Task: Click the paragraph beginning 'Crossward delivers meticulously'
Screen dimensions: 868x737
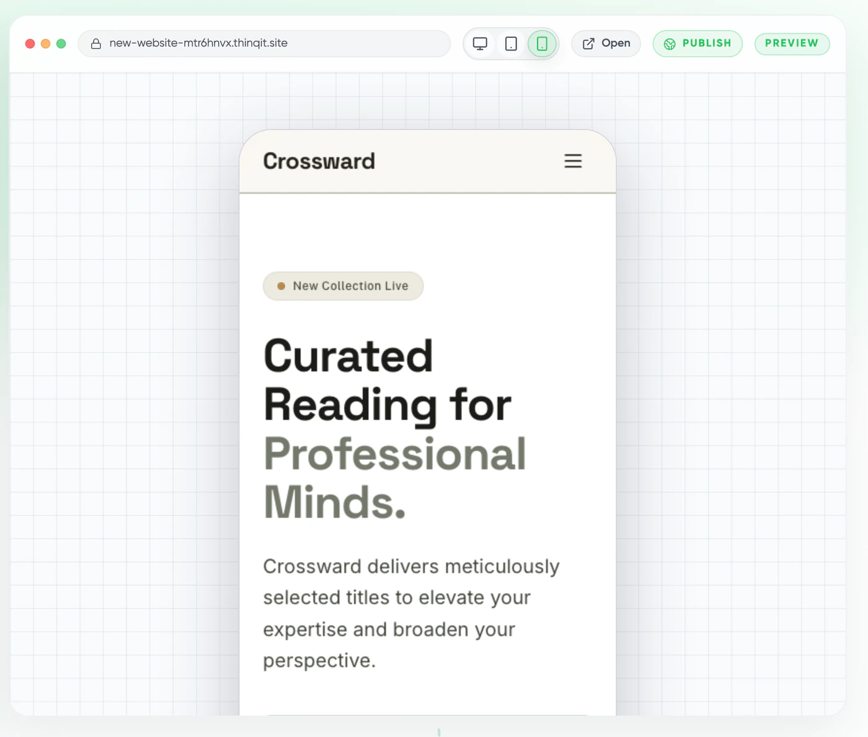Action: point(411,613)
